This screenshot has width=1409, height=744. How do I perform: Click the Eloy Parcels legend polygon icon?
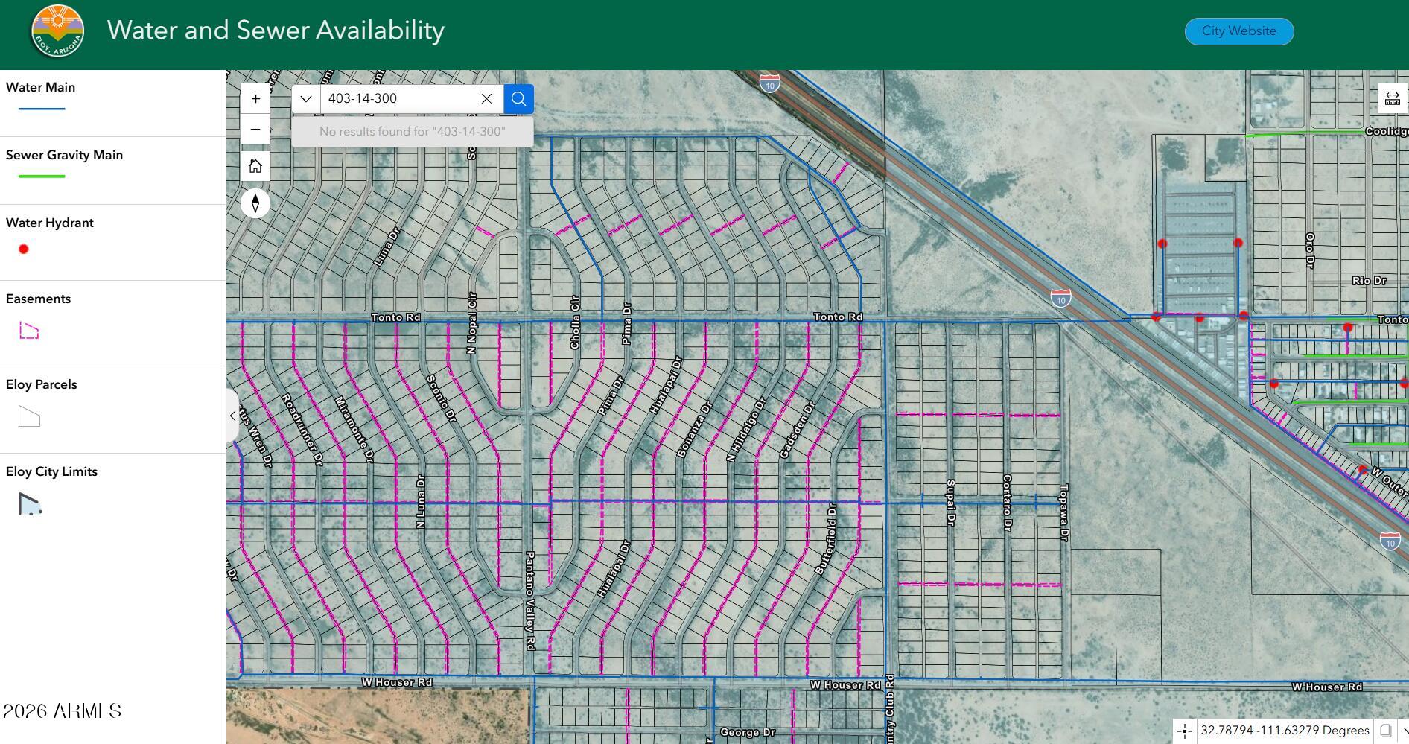(x=29, y=417)
